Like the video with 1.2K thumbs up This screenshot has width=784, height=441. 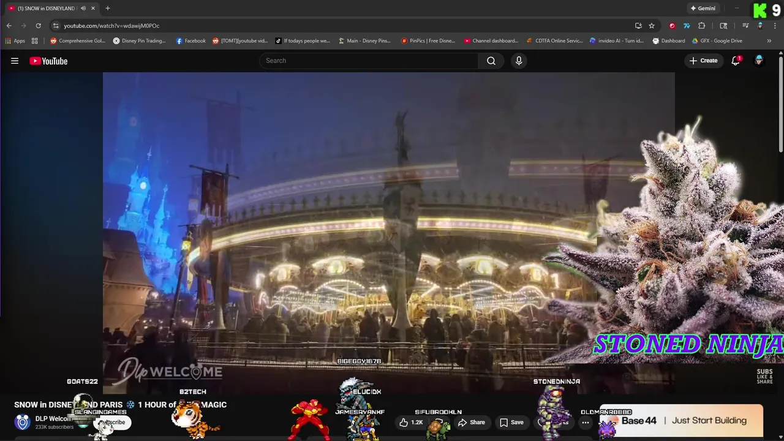click(411, 422)
